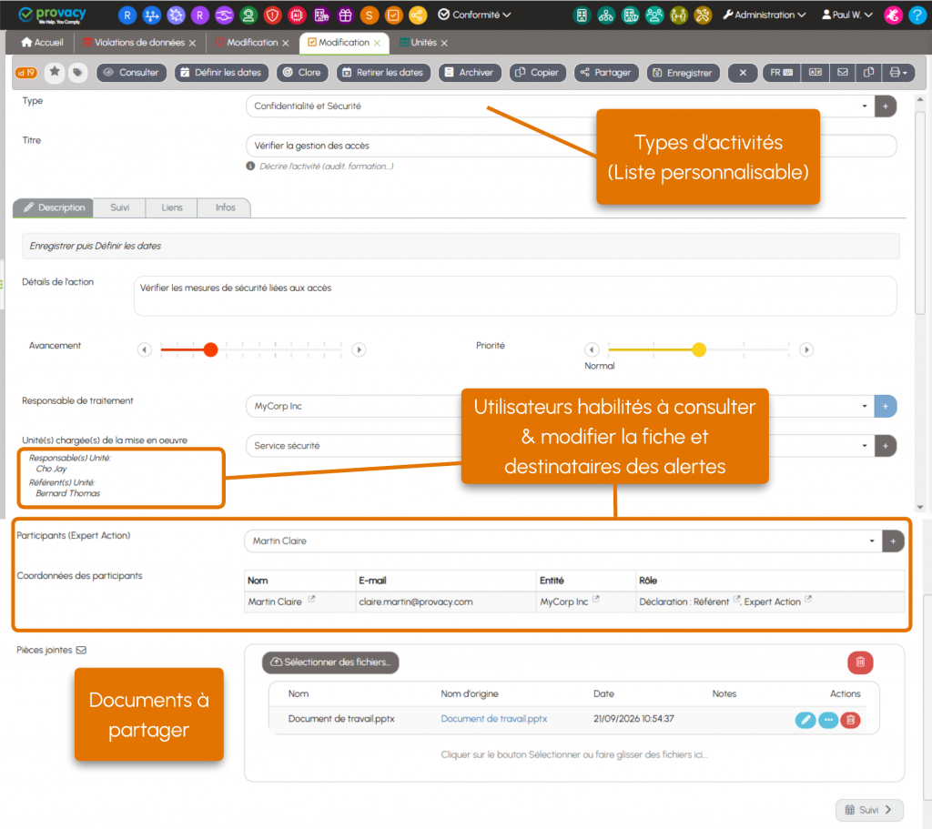Screen dimensions: 932x829
Task: Close the Violations de données tab
Action: click(192, 43)
